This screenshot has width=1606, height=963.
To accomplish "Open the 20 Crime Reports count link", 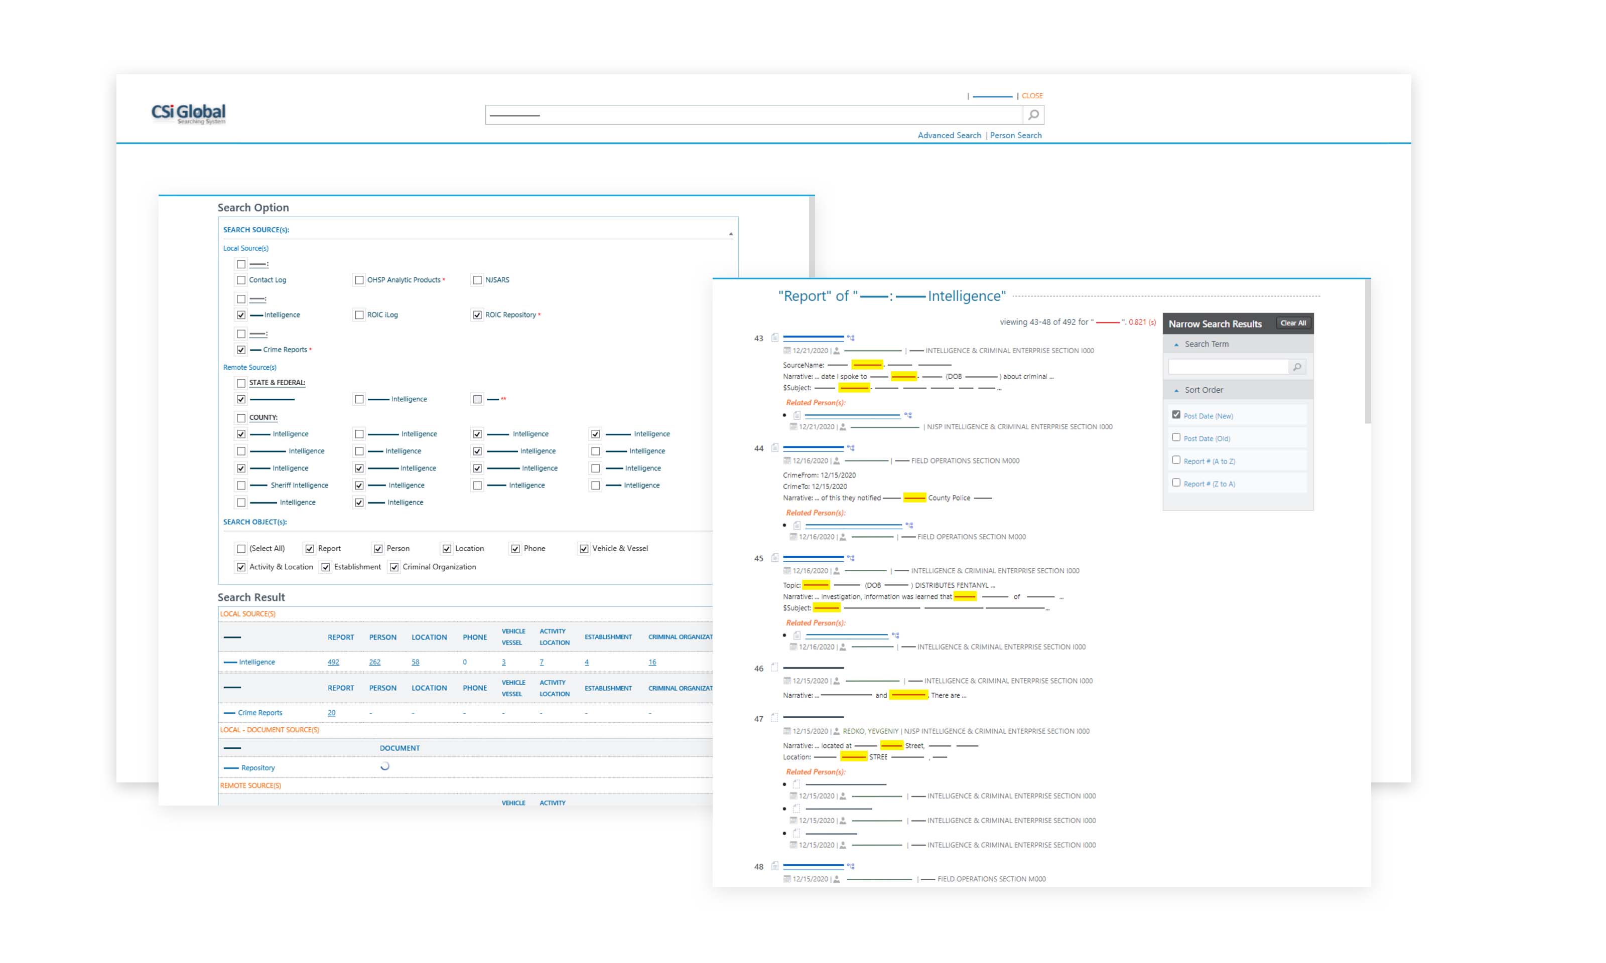I will tap(332, 713).
